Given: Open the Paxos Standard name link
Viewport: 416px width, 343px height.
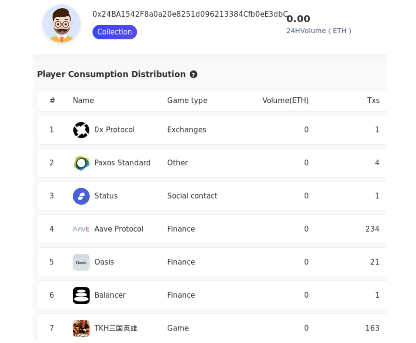Looking at the screenshot, I should click(122, 163).
